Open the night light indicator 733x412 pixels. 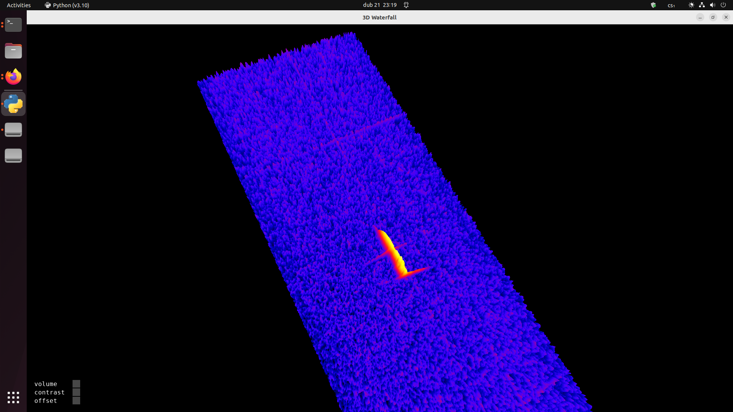click(x=691, y=5)
